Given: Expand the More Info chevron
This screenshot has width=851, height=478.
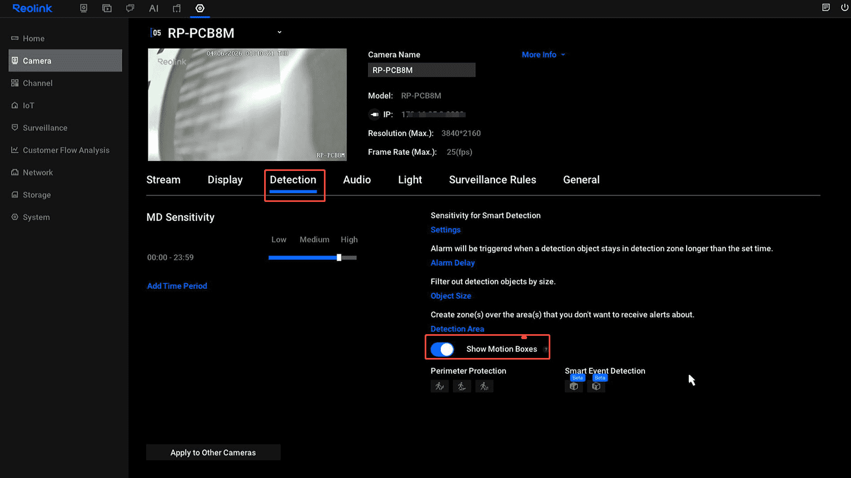Looking at the screenshot, I should coord(563,55).
